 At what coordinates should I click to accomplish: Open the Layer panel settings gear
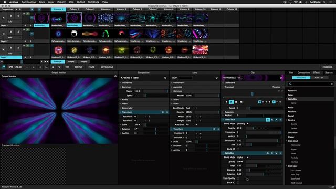coord(216,78)
